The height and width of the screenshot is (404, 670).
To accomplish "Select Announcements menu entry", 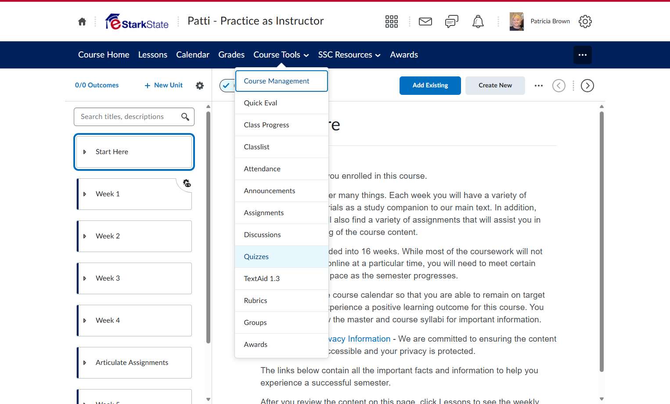I will click(x=281, y=191).
